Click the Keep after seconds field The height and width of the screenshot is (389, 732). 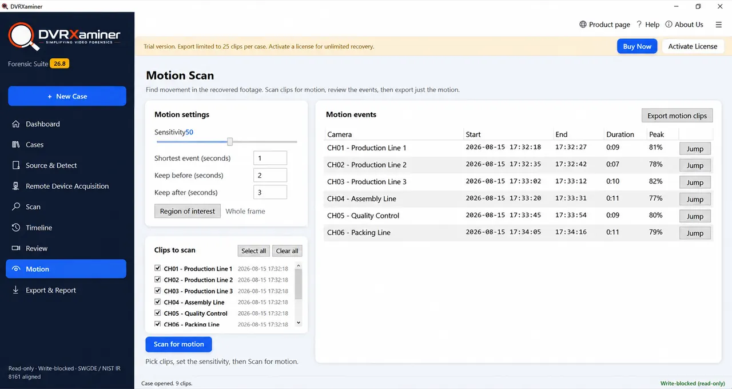pos(270,193)
